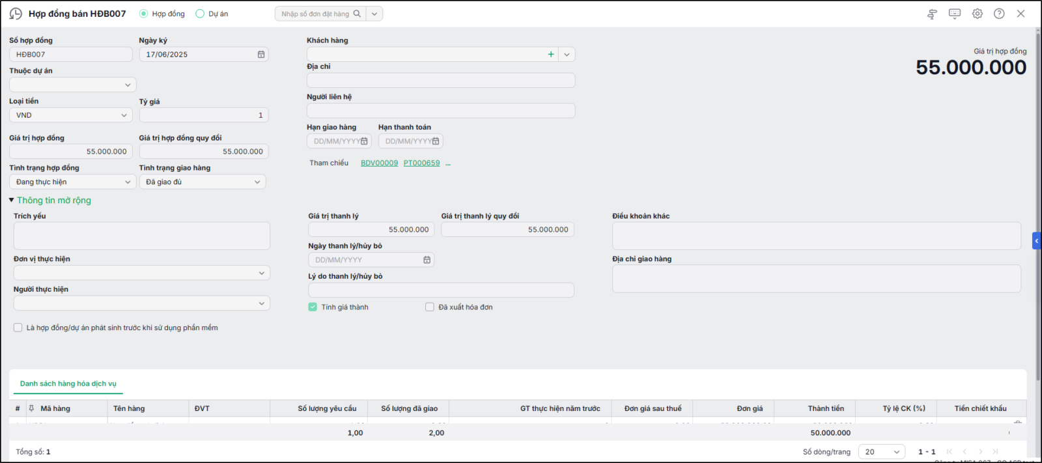Open calendar for Hạn thanh toán
Screen dimensions: 1042x463
(x=436, y=141)
